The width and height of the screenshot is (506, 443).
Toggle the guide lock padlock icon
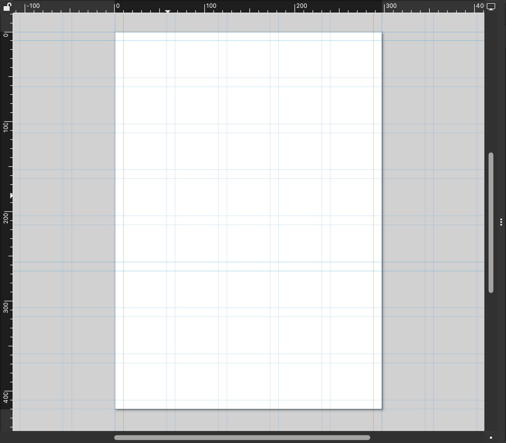7,6
